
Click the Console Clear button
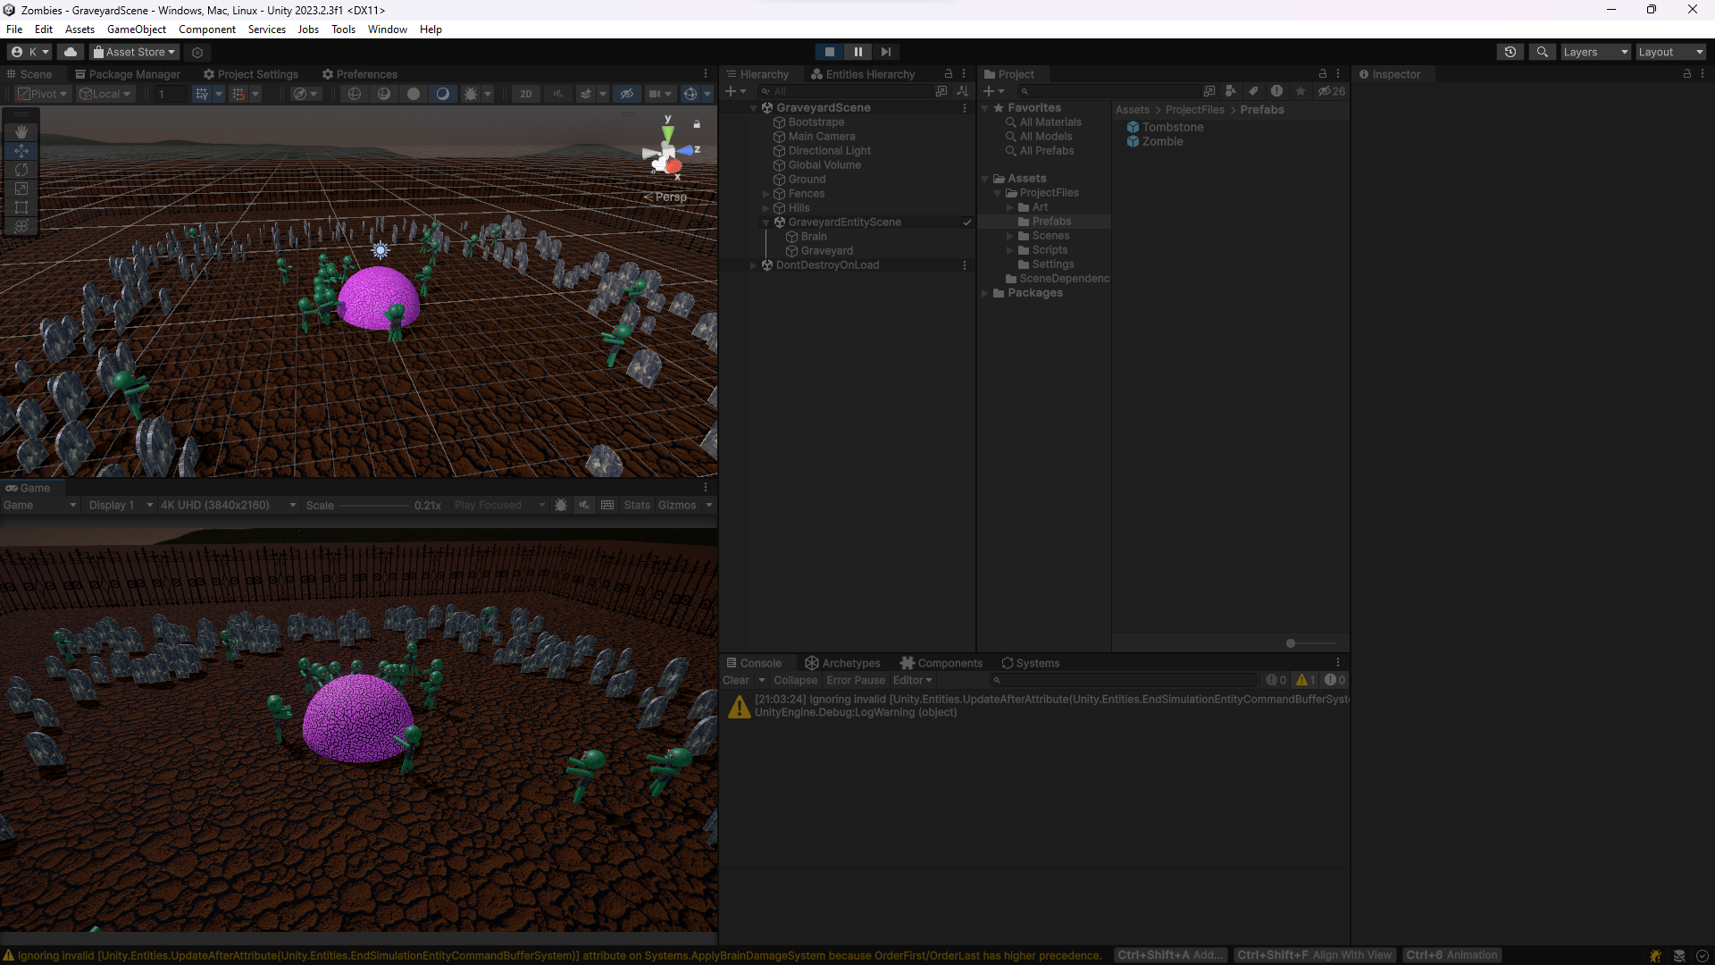click(736, 680)
